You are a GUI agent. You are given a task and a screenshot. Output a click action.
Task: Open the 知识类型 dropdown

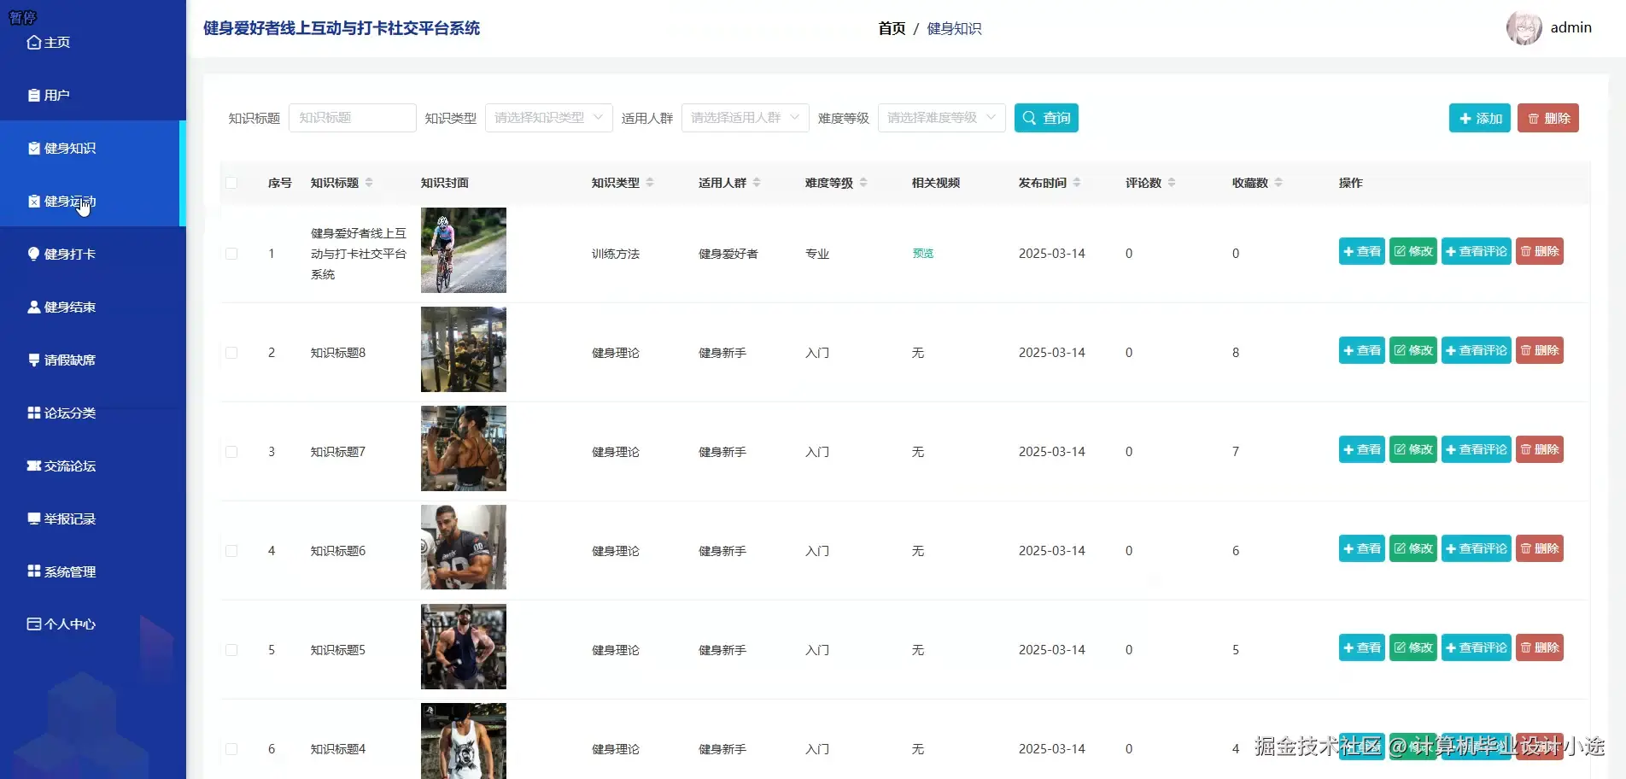548,118
